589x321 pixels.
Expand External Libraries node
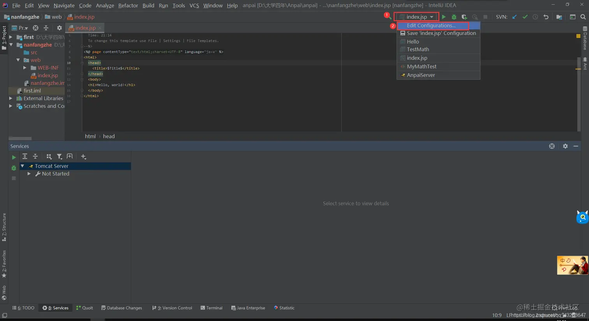click(11, 98)
